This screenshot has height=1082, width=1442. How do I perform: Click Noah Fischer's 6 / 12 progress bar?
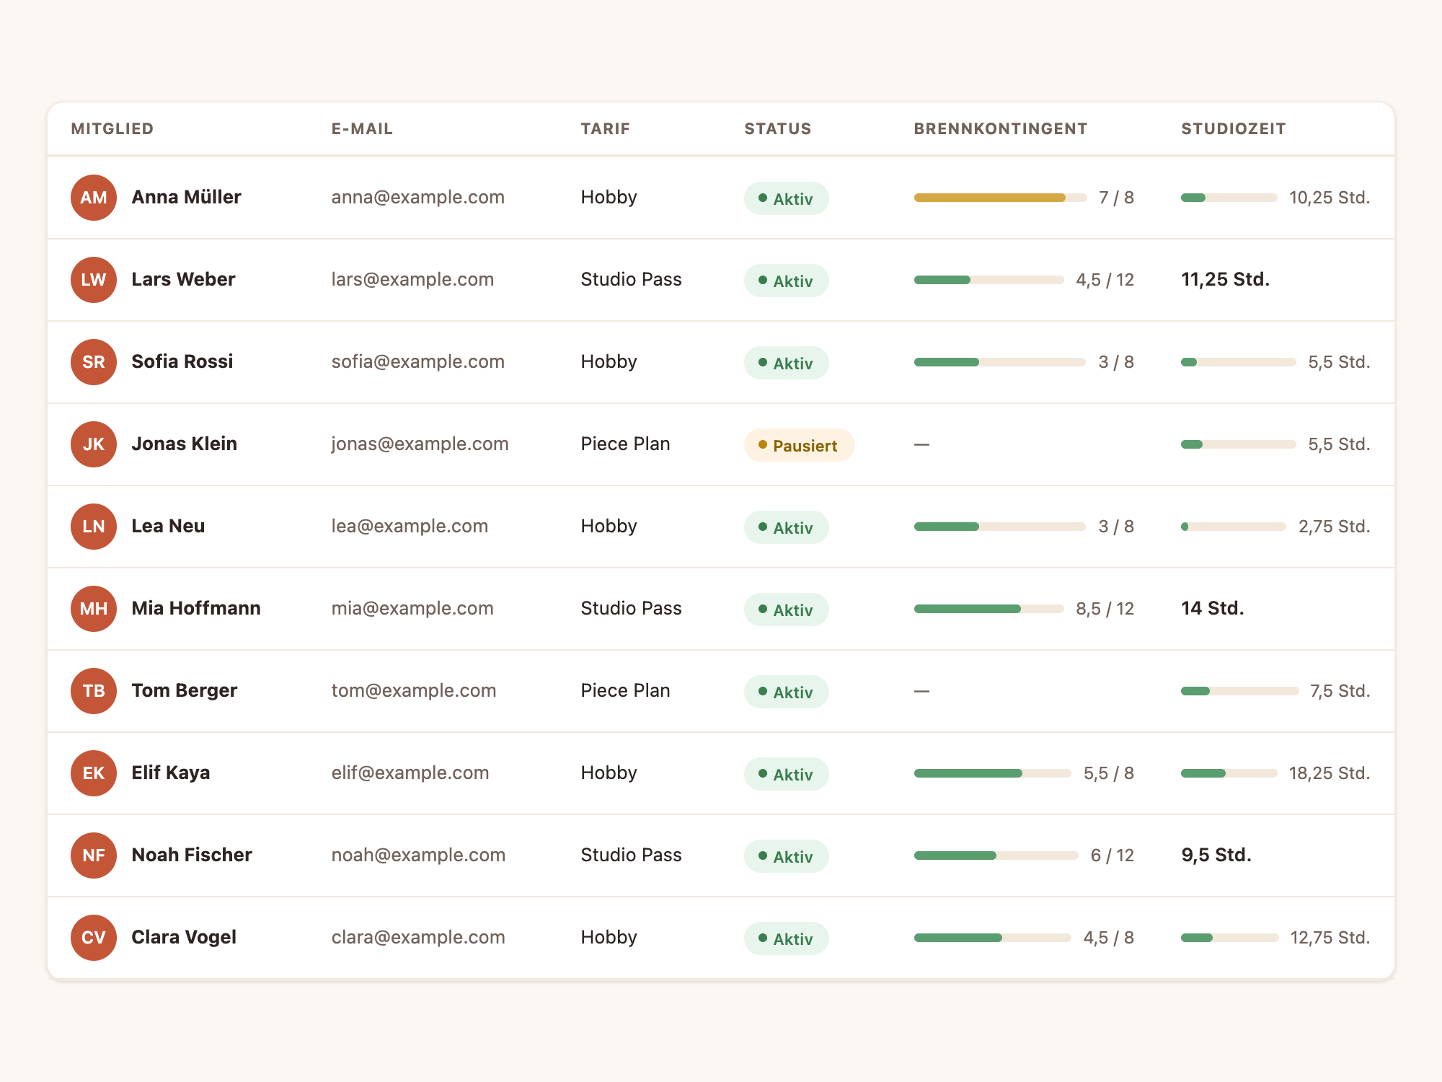(996, 856)
